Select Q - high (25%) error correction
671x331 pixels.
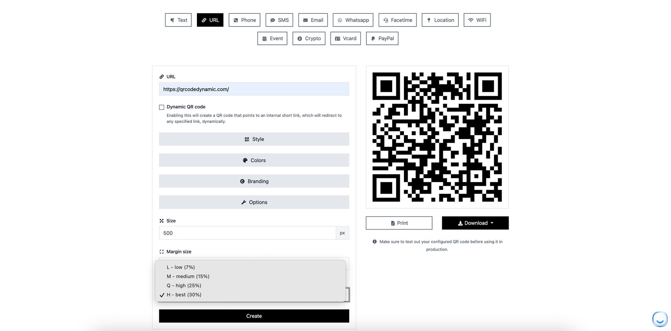pyautogui.click(x=250, y=285)
